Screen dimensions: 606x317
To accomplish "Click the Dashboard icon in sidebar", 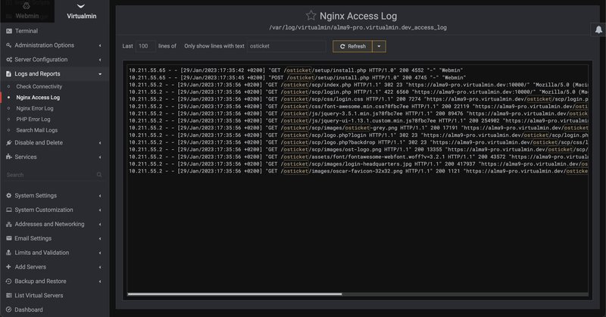I will coord(8,309).
